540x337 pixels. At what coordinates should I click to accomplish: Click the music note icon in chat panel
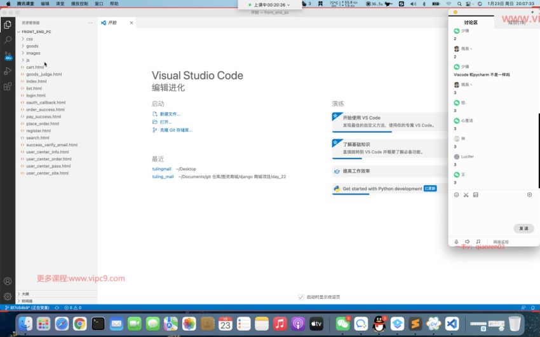tap(478, 242)
